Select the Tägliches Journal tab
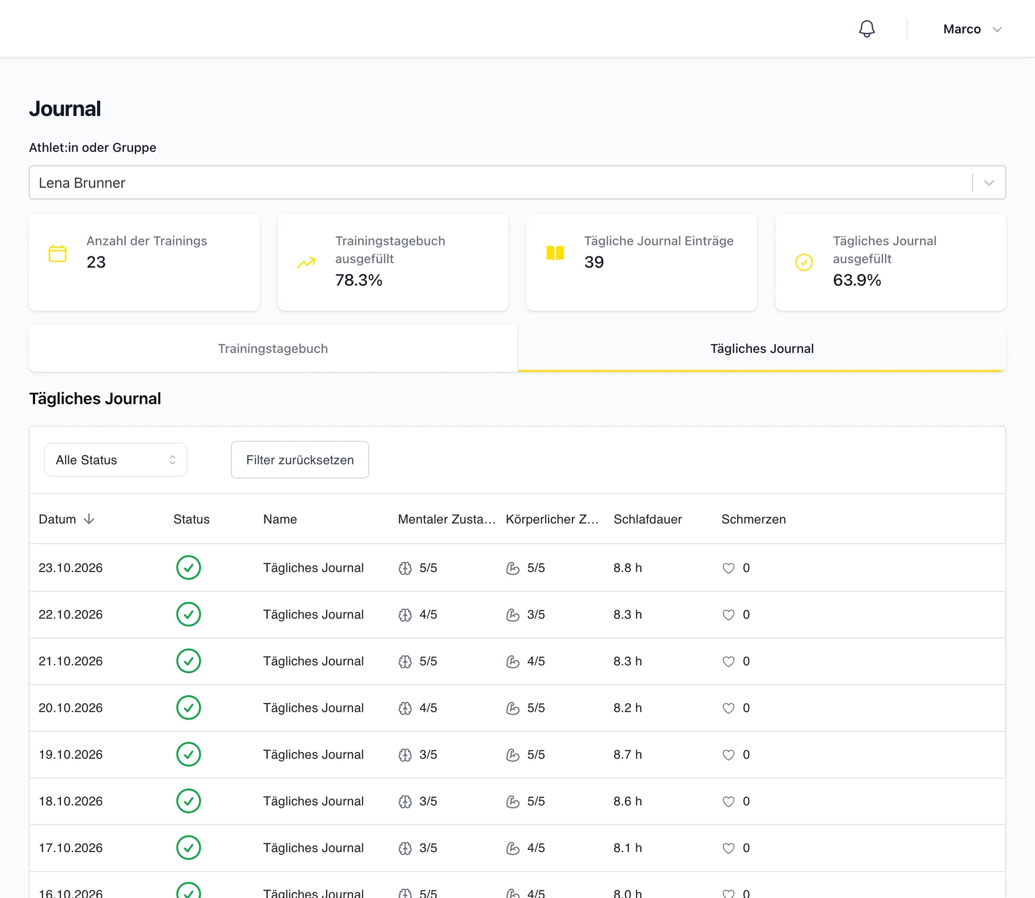The image size is (1035, 898). (x=762, y=349)
